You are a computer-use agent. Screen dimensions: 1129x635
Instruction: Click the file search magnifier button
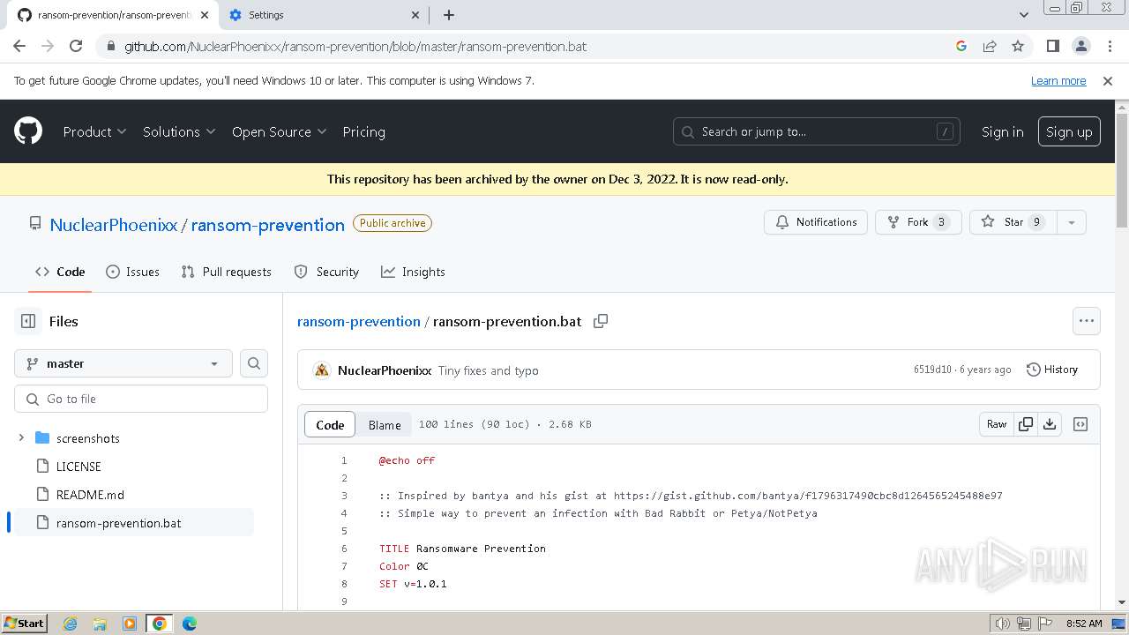point(254,363)
